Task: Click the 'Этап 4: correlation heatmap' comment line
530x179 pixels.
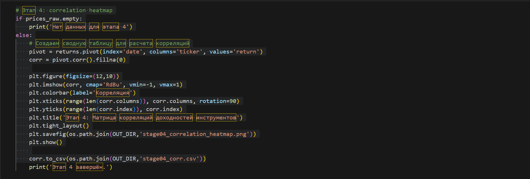Action: click(x=67, y=10)
